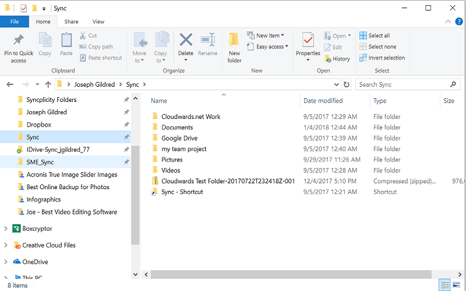Go back with the left arrow
Viewport: 466px width, 291px height.
click(10, 84)
